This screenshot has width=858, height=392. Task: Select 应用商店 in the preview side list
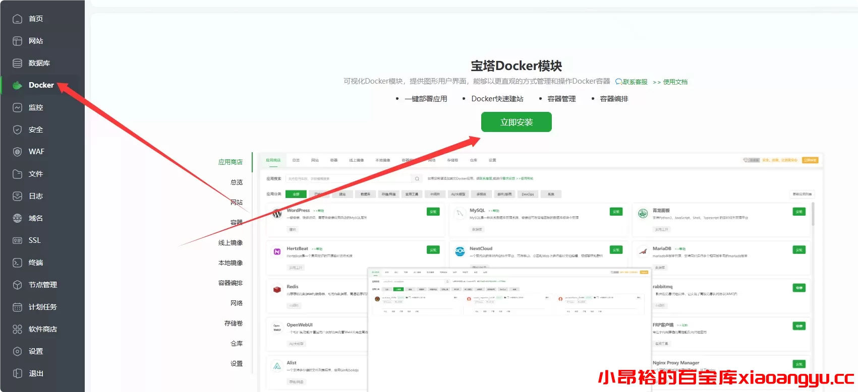pyautogui.click(x=231, y=162)
